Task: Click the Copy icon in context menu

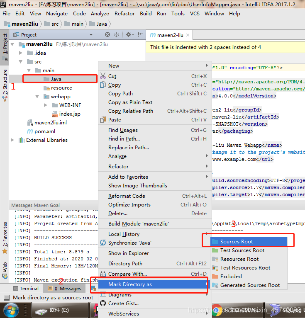Action: [x=103, y=85]
